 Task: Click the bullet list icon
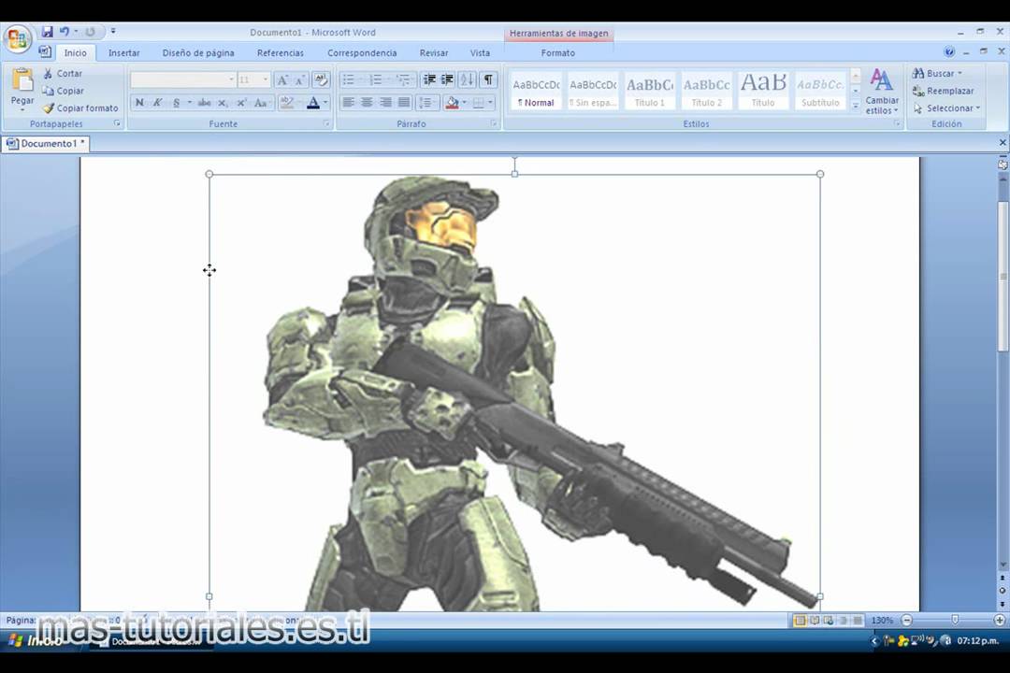coord(349,79)
